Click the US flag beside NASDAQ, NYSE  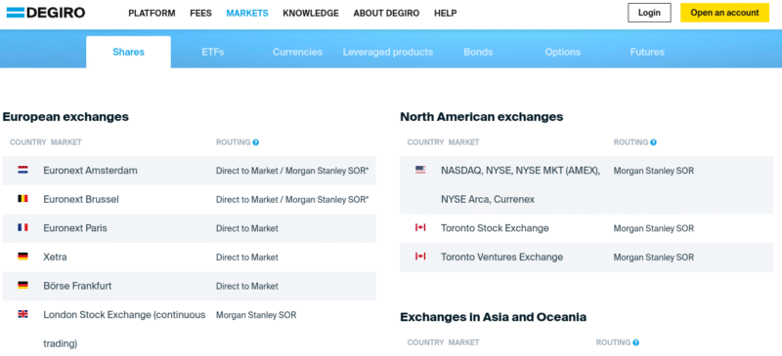[x=420, y=170]
